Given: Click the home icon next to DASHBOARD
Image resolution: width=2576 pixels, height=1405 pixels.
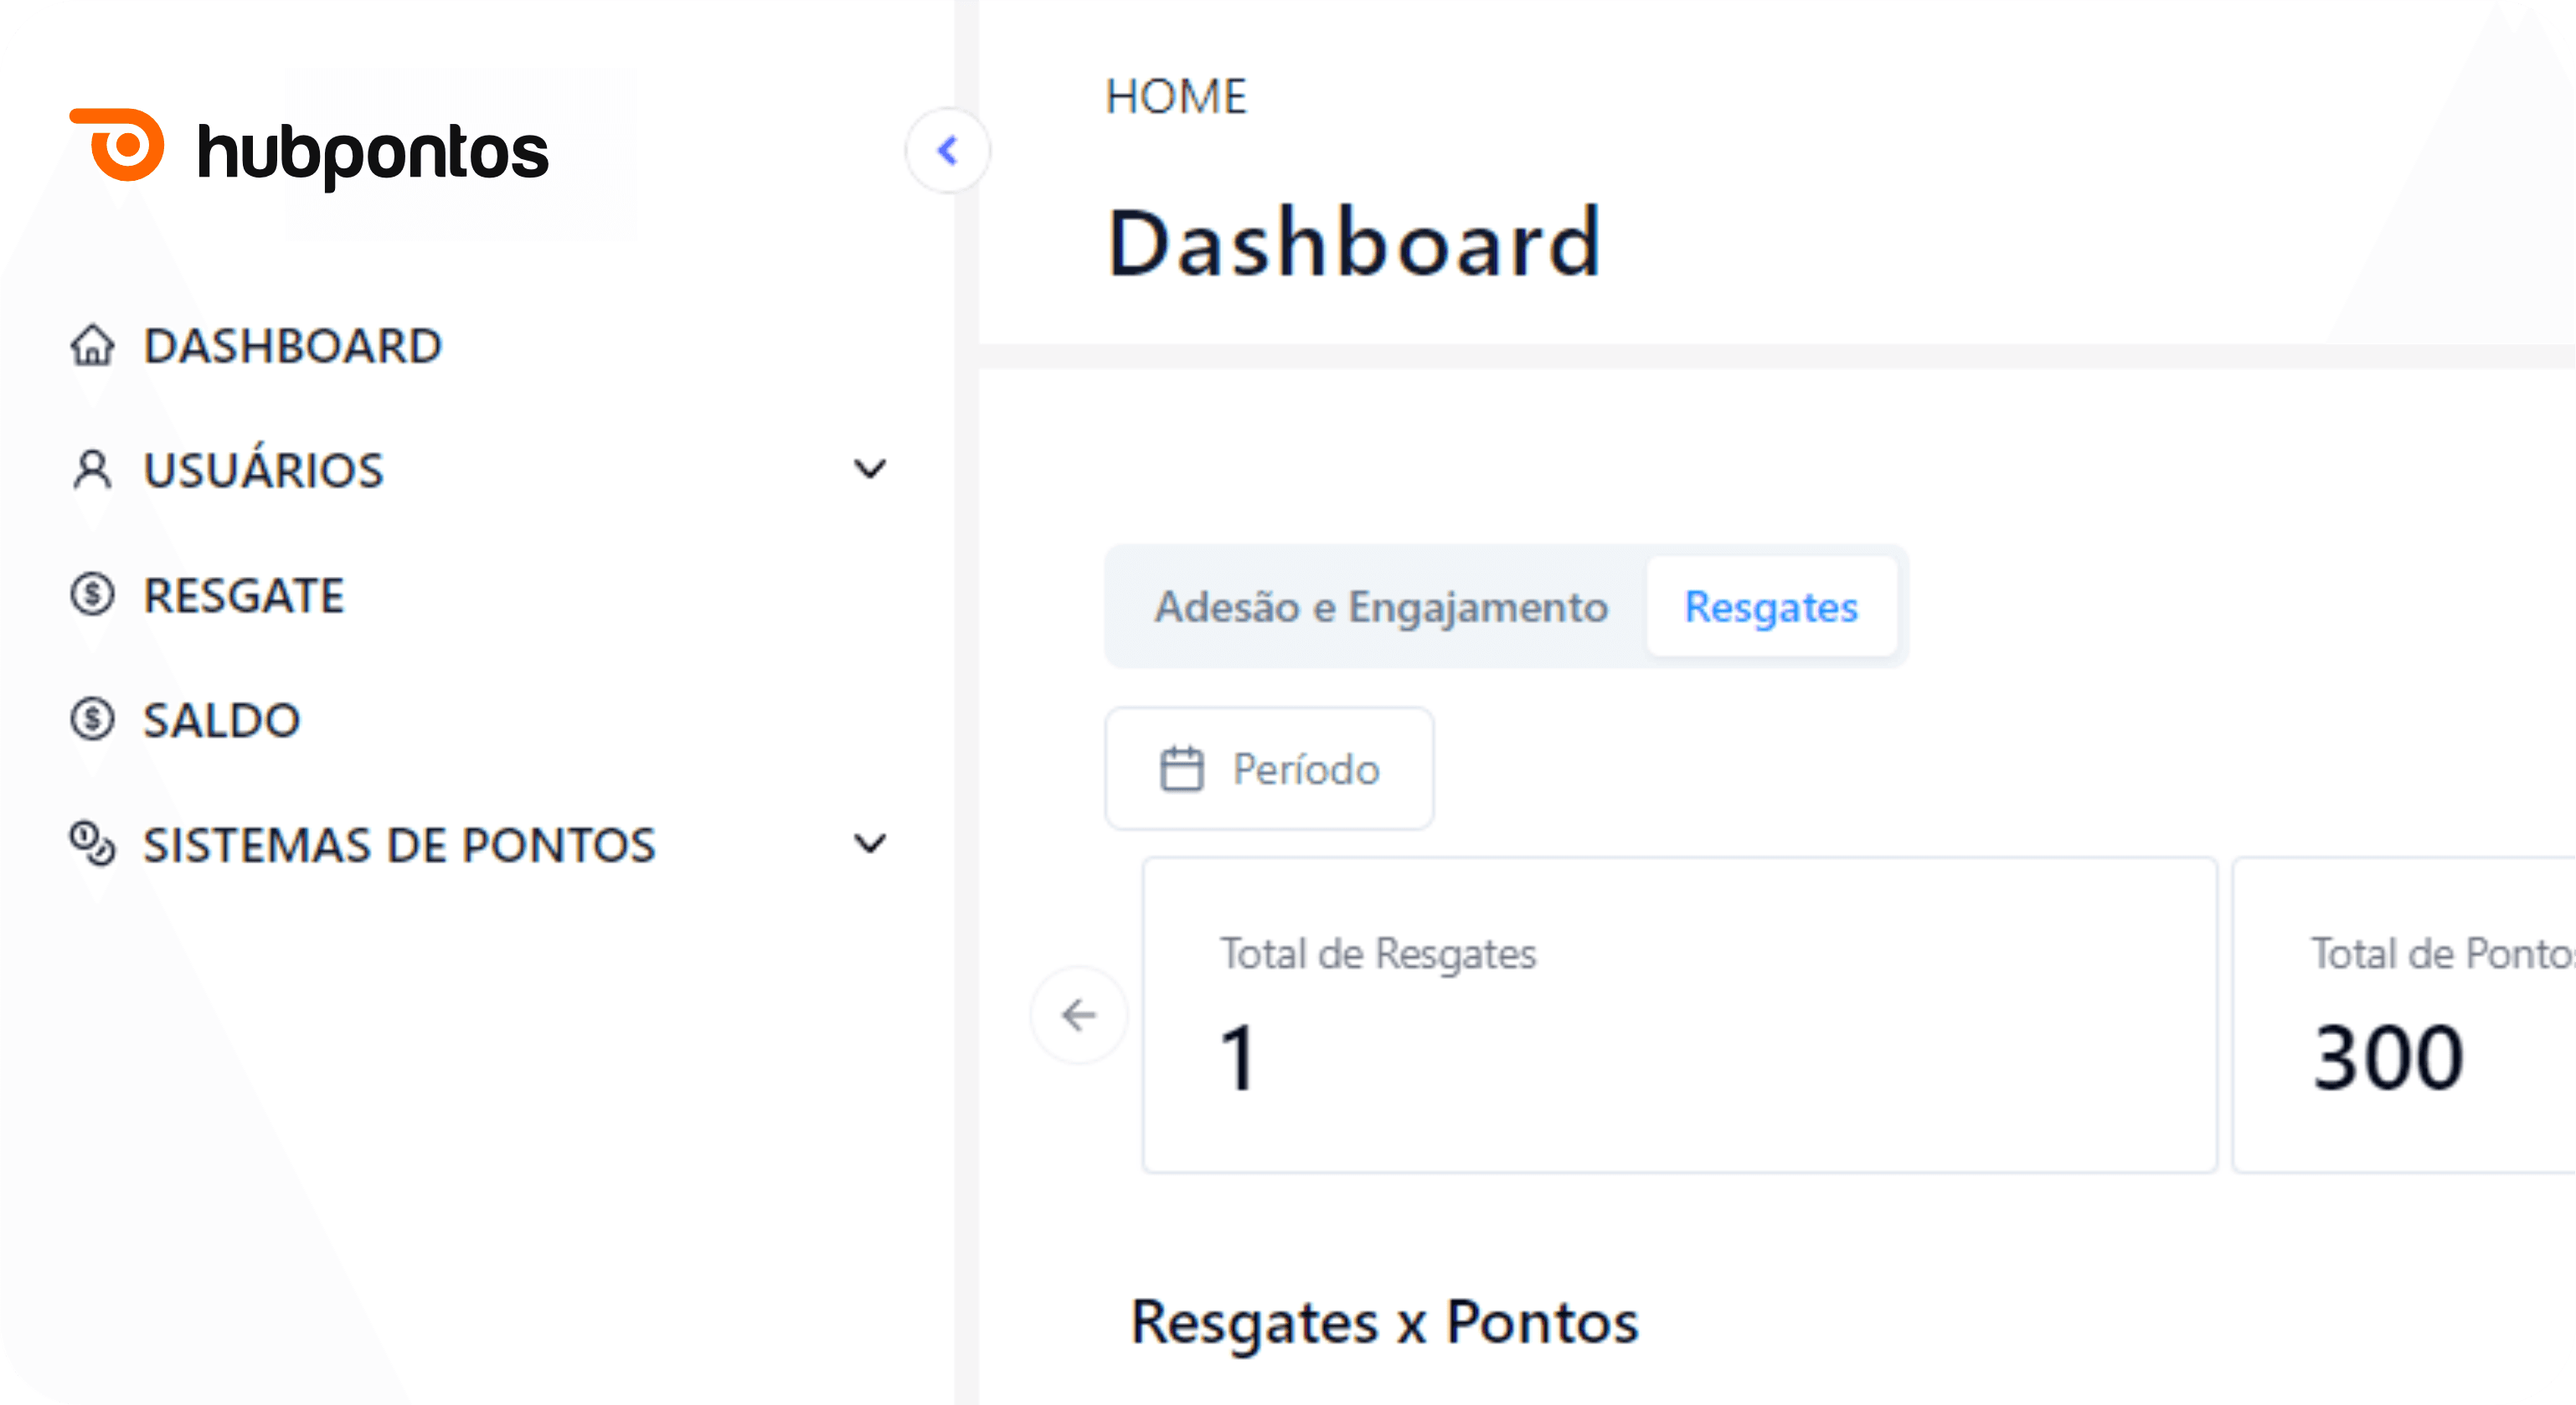Looking at the screenshot, I should 93,346.
